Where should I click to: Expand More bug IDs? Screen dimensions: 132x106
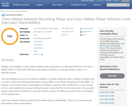[36, 51]
